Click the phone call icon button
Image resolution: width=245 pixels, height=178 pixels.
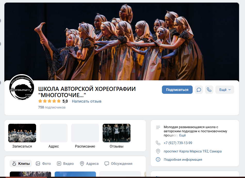209,90
